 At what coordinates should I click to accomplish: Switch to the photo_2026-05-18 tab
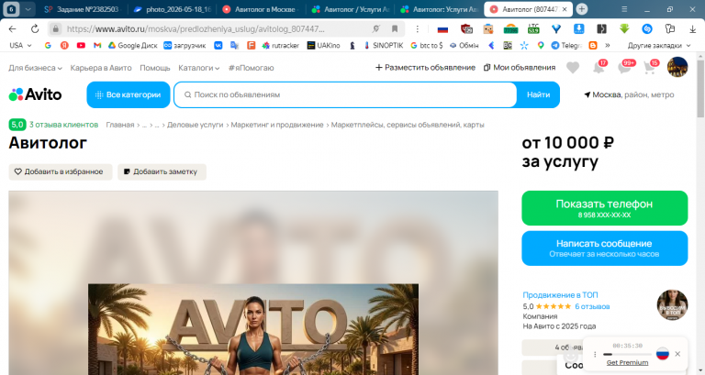pos(173,9)
